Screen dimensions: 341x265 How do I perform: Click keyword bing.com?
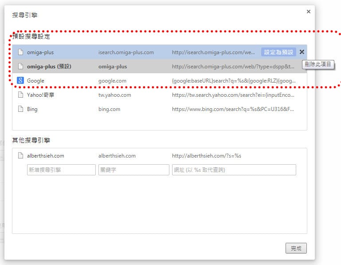pyautogui.click(x=109, y=109)
